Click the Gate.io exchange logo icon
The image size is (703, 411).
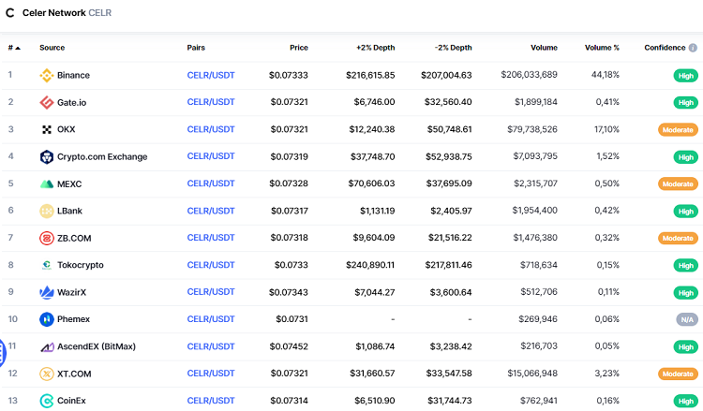click(x=47, y=102)
